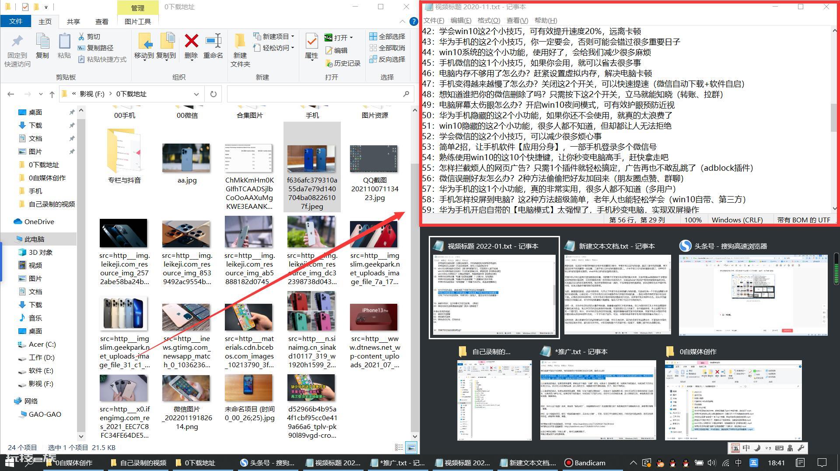Image resolution: width=840 pixels, height=471 pixels.
Task: Open the recent locations dropdown arrow
Action: pyautogui.click(x=41, y=94)
